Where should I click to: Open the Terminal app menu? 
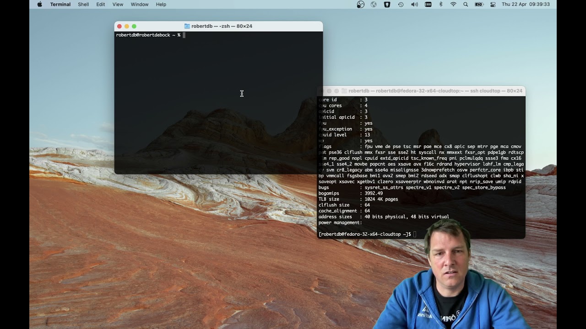pos(60,4)
